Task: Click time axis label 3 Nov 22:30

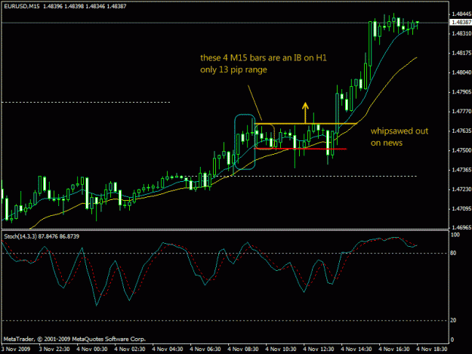Action: (x=54, y=349)
